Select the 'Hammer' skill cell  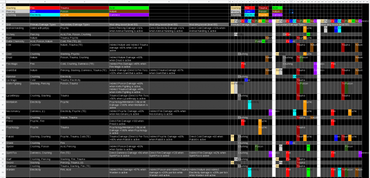pyautogui.click(x=18, y=77)
